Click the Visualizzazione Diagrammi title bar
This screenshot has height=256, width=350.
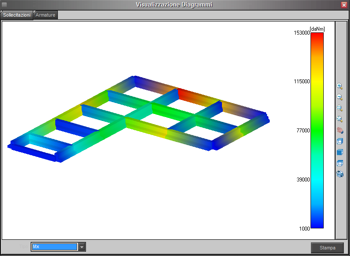[175, 4]
